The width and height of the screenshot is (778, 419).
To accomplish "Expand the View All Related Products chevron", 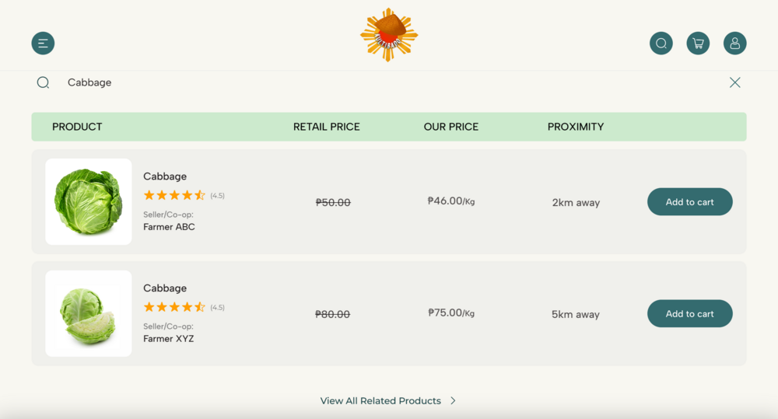I will point(453,401).
